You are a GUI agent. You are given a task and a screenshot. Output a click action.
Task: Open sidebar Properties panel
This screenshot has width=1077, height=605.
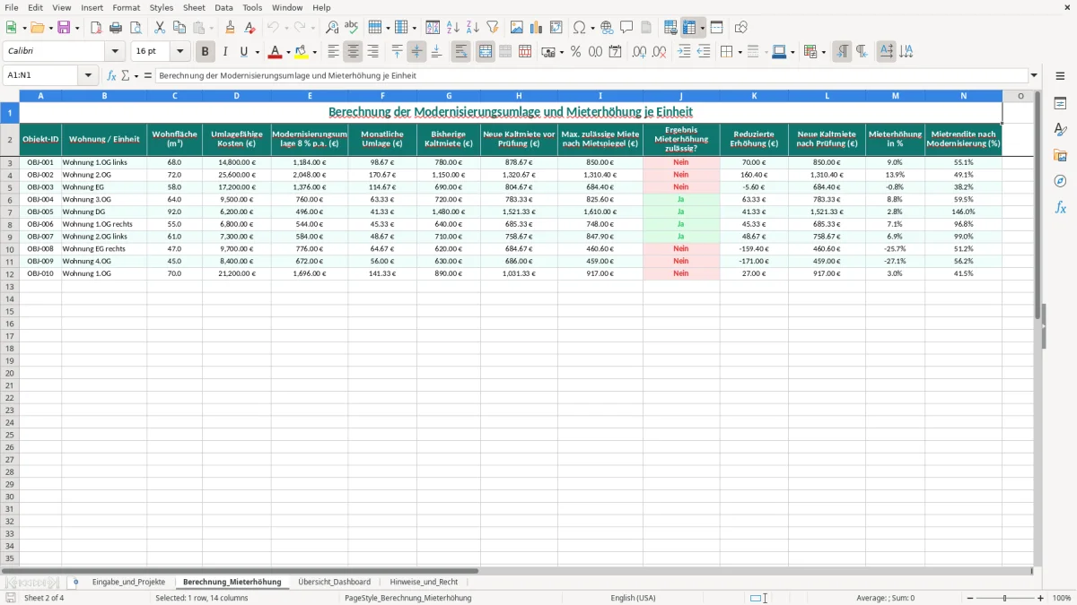click(1060, 103)
